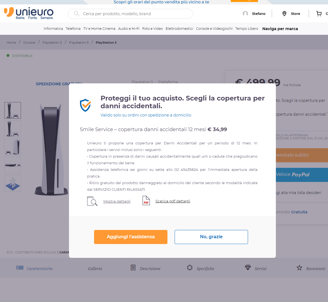328x302 pixels.
Task: Click the Store location pin icon
Action: click(x=284, y=14)
